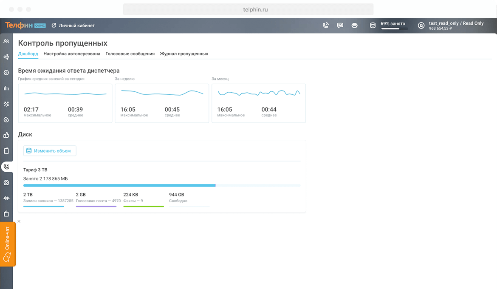Viewport: 497px width, 289px height.
Task: Click the call routing scheme sidebar icon
Action: click(x=6, y=57)
